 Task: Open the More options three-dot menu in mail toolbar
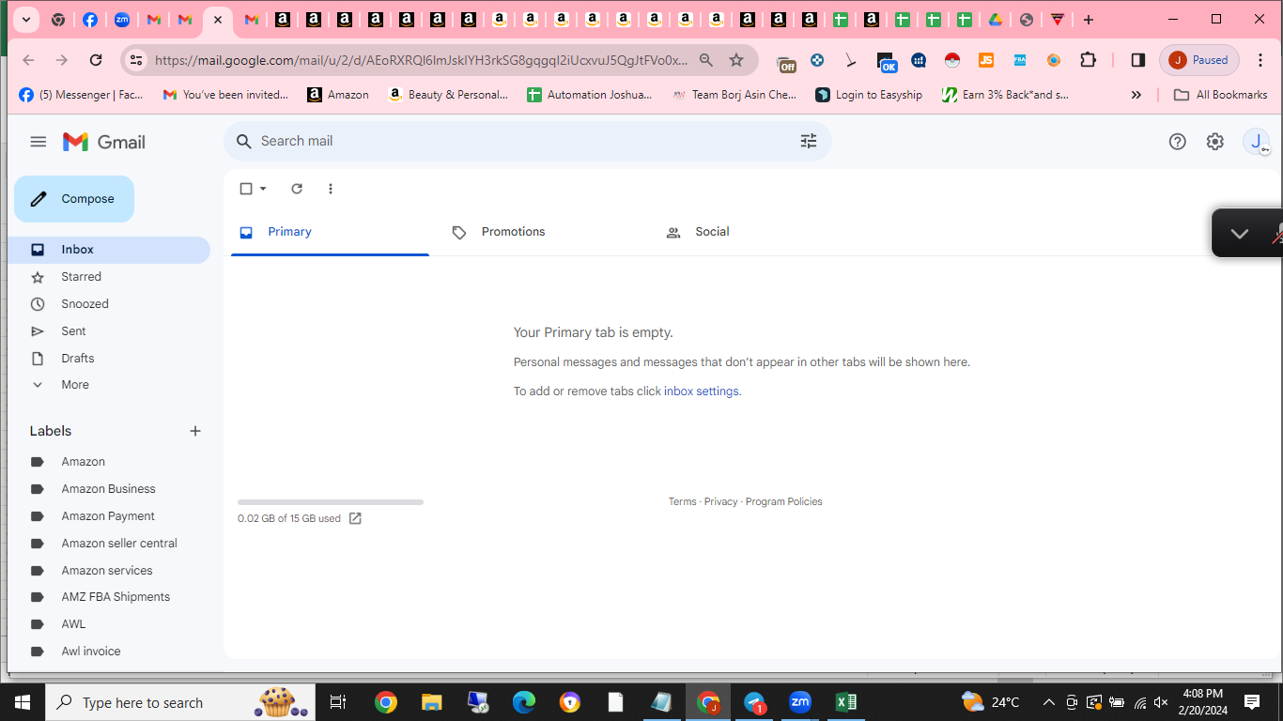point(331,189)
